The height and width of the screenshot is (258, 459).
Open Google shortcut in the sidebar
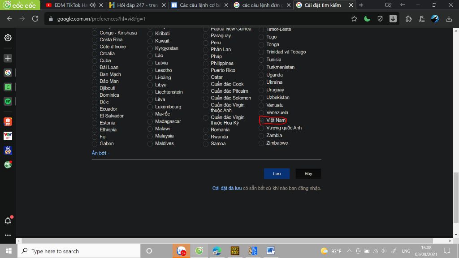click(8, 73)
